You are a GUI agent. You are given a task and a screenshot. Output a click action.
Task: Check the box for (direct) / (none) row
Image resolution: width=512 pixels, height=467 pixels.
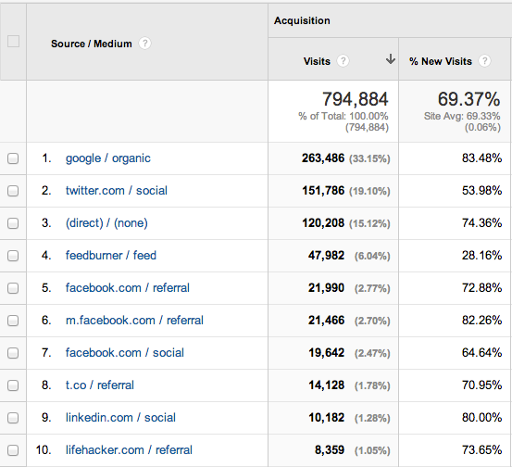[x=13, y=223]
